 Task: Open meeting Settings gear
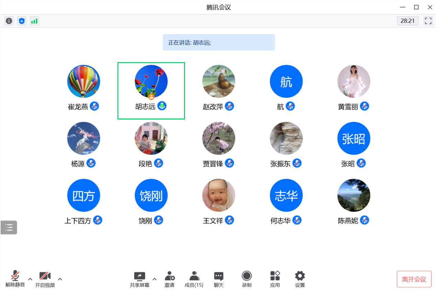tap(300, 279)
